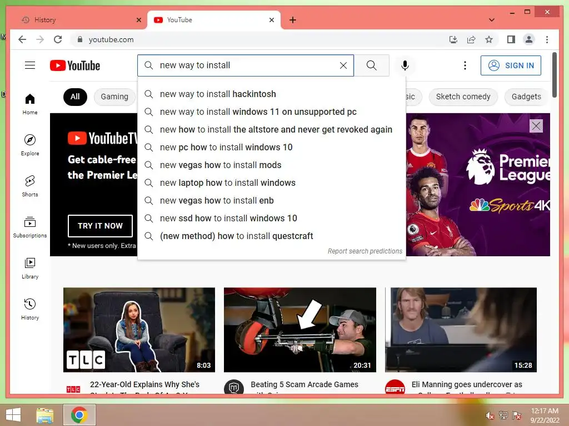Click the YouTube logo
569x426 pixels.
[x=75, y=65]
